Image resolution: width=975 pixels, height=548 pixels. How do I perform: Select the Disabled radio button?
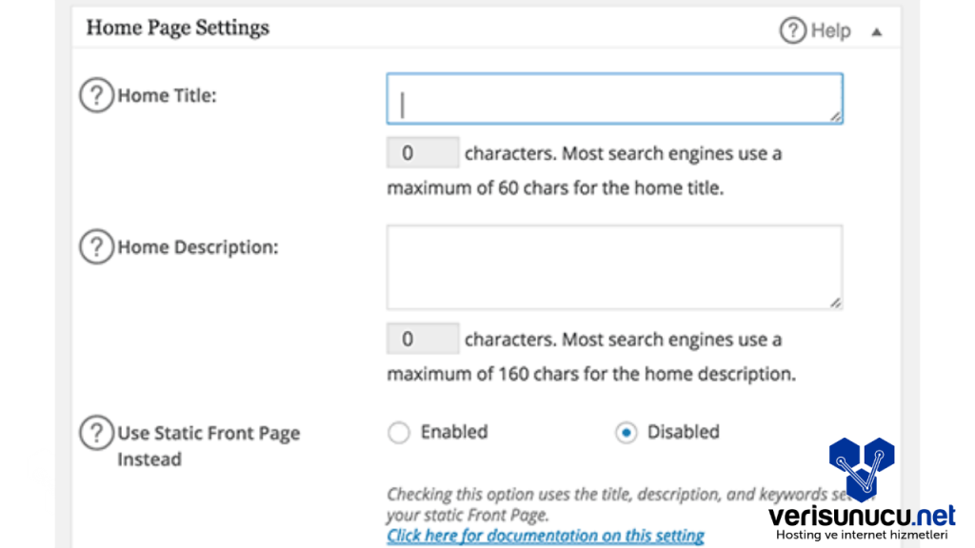pos(626,433)
